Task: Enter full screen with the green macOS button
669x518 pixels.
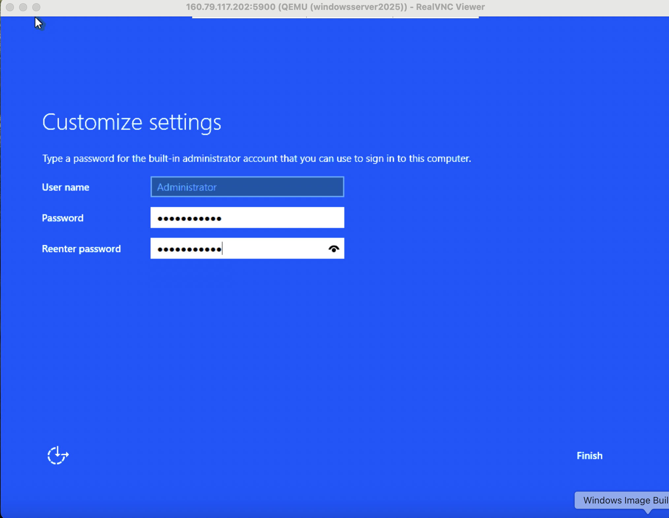Action: click(36, 7)
